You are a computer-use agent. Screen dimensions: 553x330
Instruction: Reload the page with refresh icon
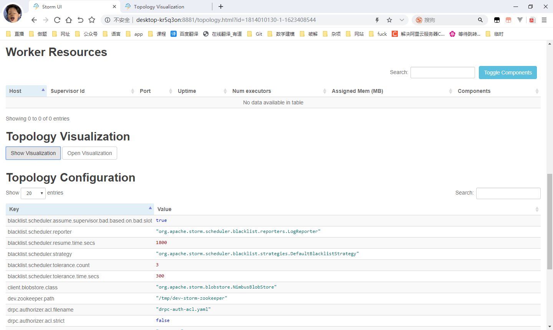click(x=57, y=20)
